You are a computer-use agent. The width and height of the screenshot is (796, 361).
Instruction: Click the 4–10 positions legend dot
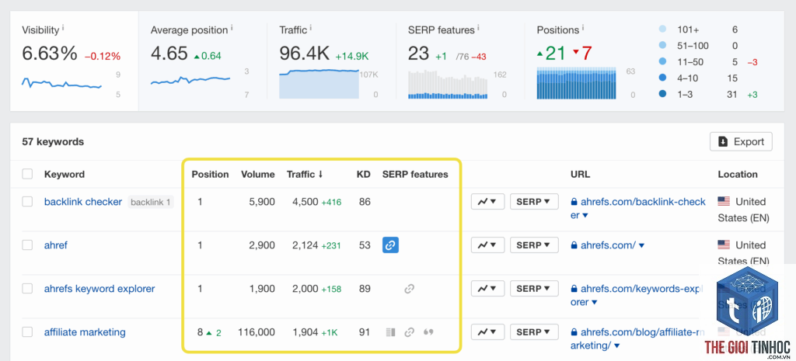(x=662, y=78)
